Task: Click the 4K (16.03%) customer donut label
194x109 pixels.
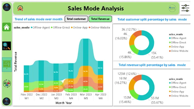Action: click(x=121, y=36)
